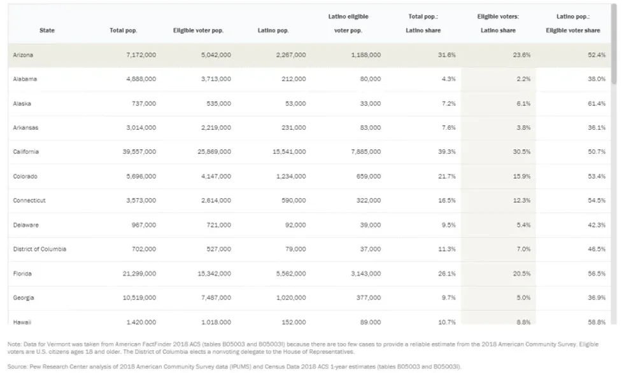Sort by Latino eligible voter pop.

(x=349, y=24)
